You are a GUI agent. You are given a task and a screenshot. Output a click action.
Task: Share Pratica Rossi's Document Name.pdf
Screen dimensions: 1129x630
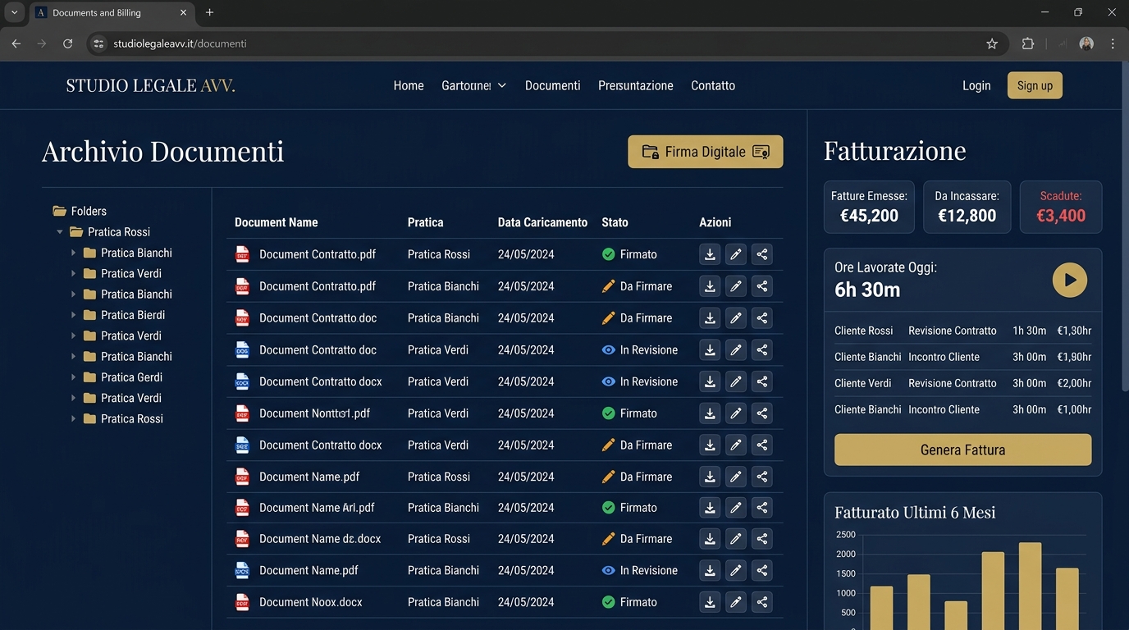(x=762, y=477)
